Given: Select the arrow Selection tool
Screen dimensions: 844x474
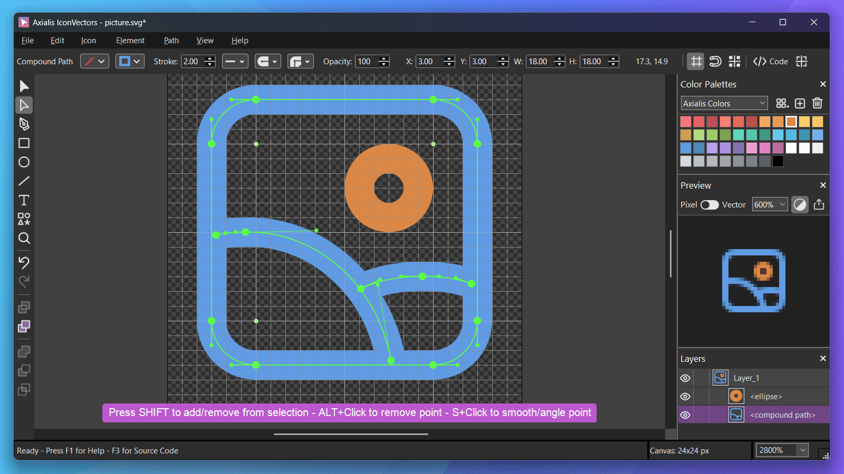Looking at the screenshot, I should (x=24, y=86).
